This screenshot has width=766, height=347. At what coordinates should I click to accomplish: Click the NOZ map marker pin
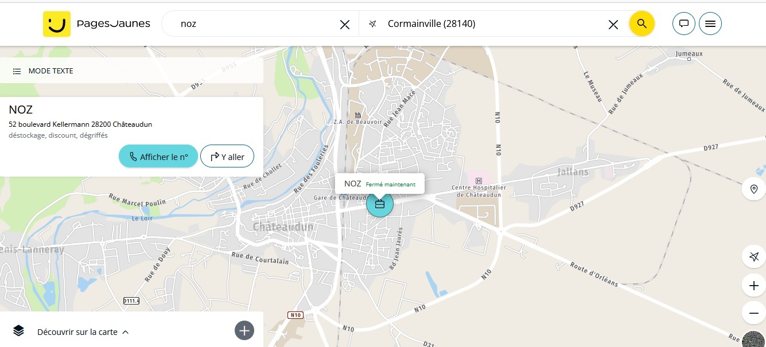(x=379, y=204)
